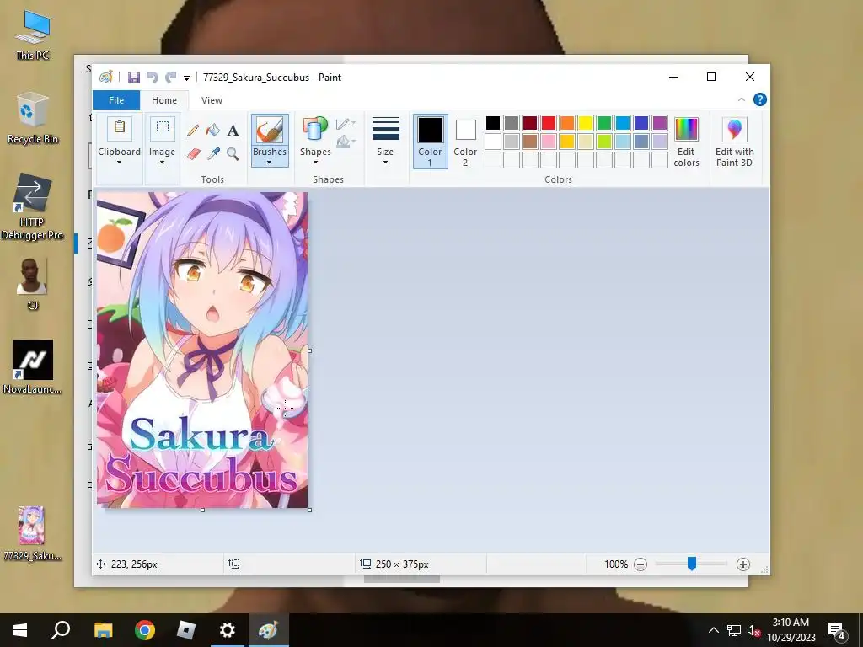Viewport: 863px width, 647px height.
Task: Select the This PC desktop icon
Action: tap(33, 34)
